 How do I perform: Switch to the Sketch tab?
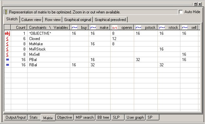tap(12, 19)
